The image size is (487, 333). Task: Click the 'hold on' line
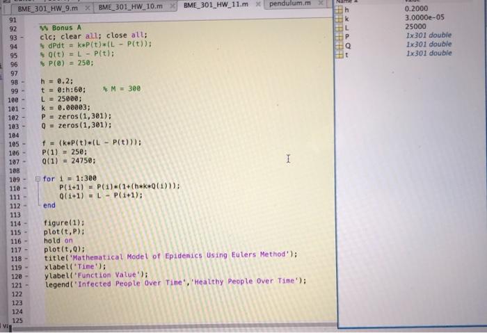coord(58,241)
